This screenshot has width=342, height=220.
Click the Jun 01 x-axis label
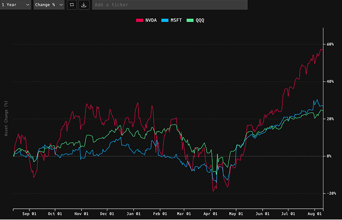[x=263, y=214]
